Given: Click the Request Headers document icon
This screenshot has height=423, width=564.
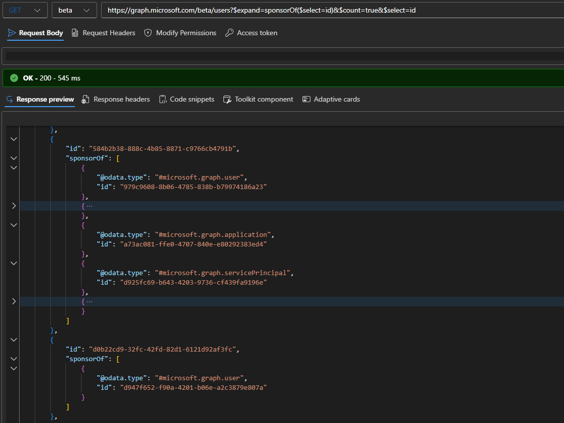Looking at the screenshot, I should (75, 33).
